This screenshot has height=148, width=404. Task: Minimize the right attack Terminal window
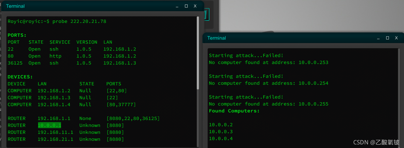click(x=379, y=38)
